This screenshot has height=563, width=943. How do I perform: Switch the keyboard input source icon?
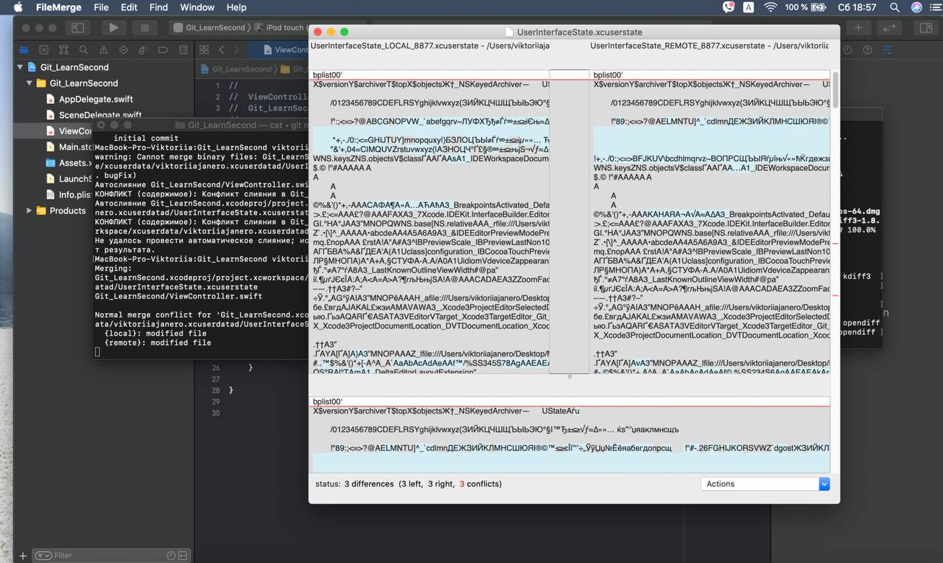point(749,7)
